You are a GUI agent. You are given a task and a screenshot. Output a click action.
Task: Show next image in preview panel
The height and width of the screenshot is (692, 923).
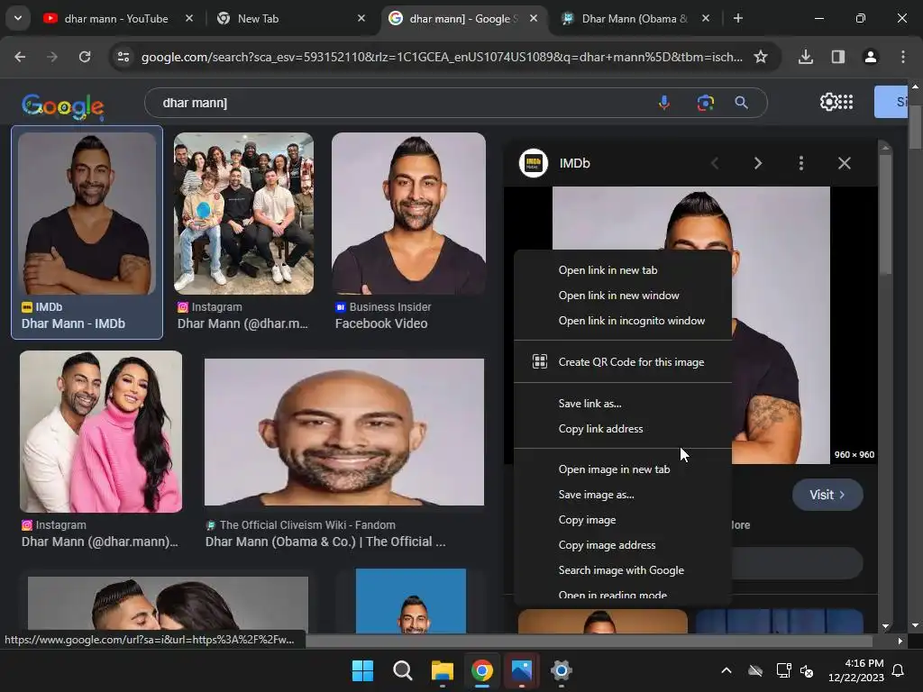point(757,163)
